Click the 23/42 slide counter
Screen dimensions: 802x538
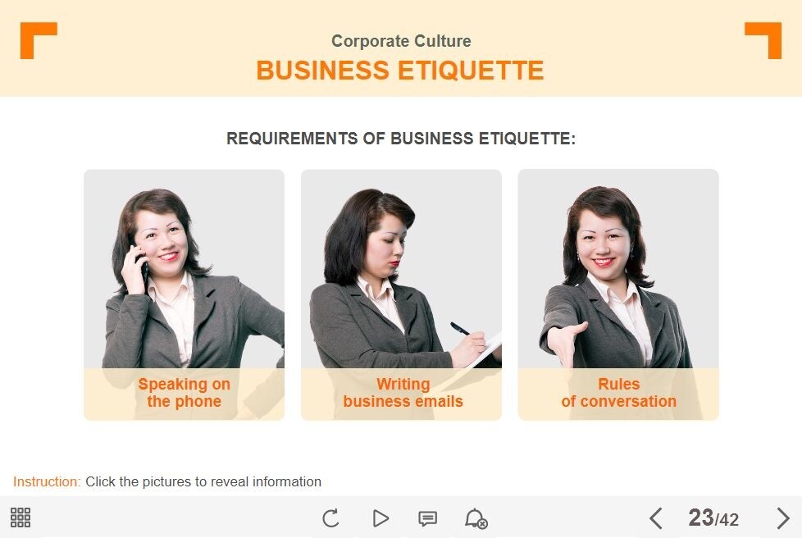pyautogui.click(x=713, y=518)
